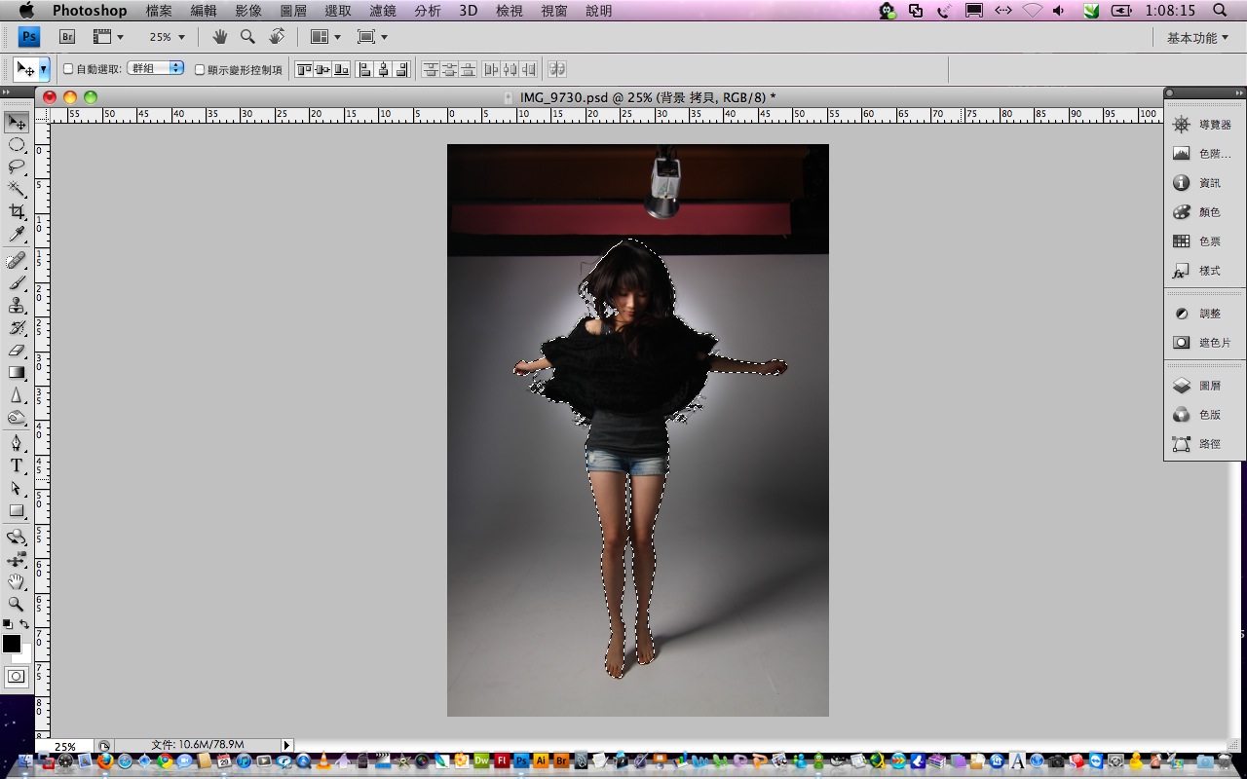Open the 基本功能 workspace switcher
Screen dimensions: 1247x779
point(1197,38)
